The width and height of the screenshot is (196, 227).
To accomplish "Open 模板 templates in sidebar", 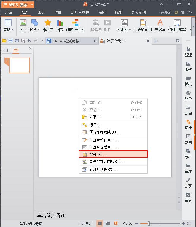I will pyautogui.click(x=188, y=81).
